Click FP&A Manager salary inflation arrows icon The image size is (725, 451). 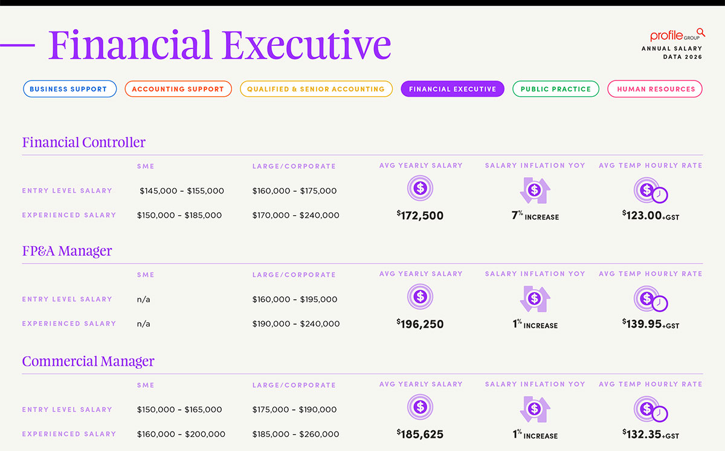click(x=535, y=299)
